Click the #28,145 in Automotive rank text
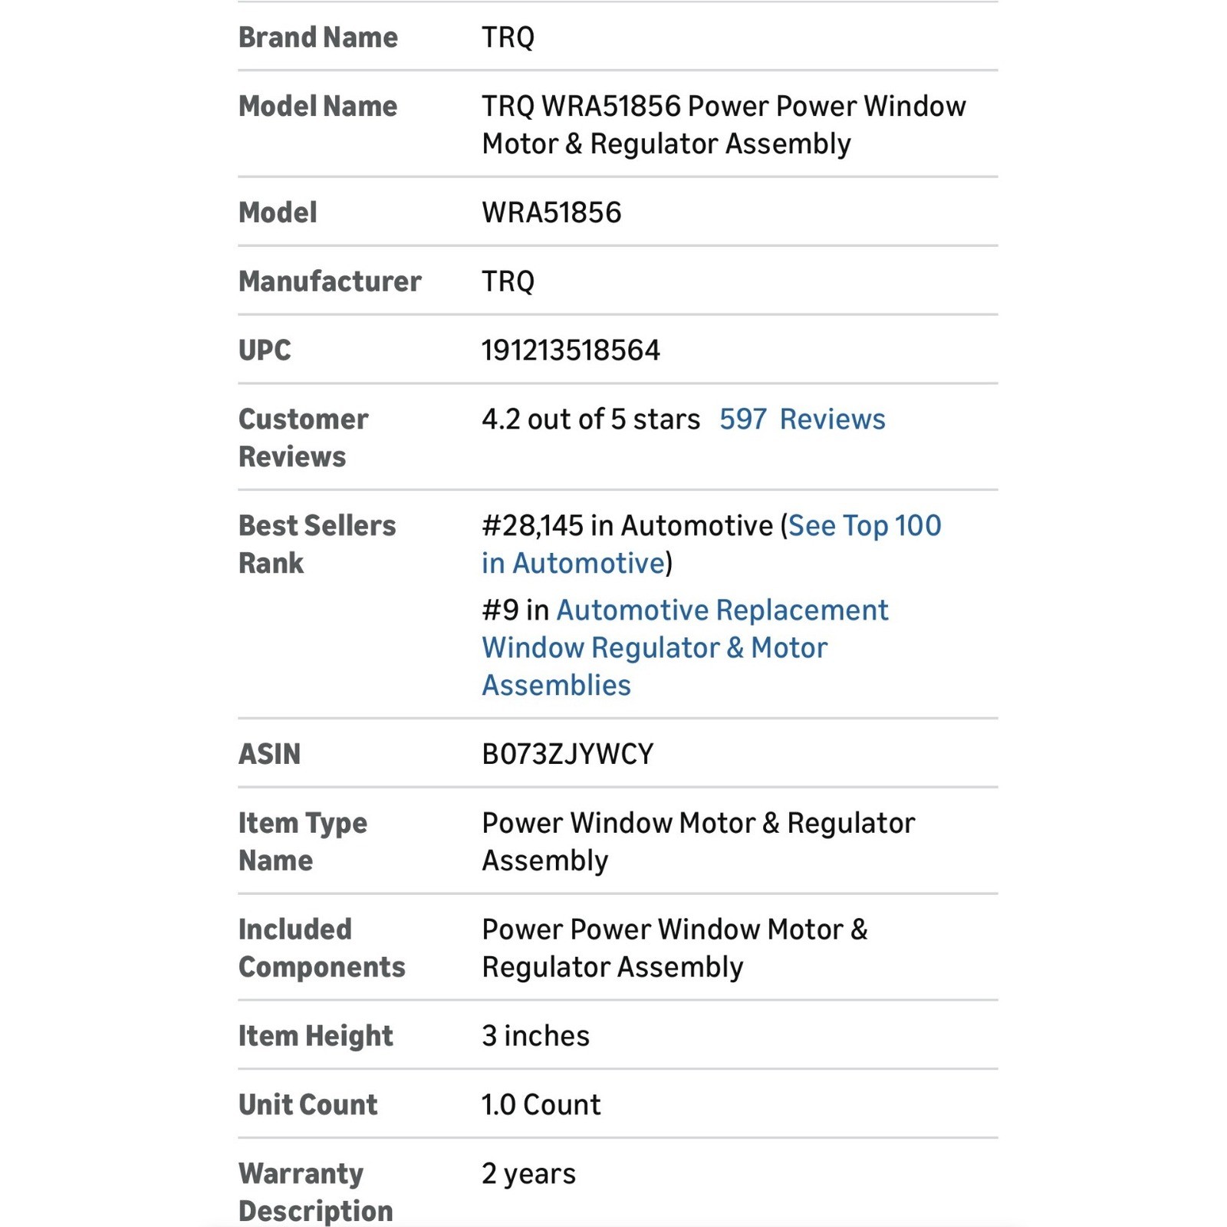The height and width of the screenshot is (1227, 1227). tap(627, 526)
